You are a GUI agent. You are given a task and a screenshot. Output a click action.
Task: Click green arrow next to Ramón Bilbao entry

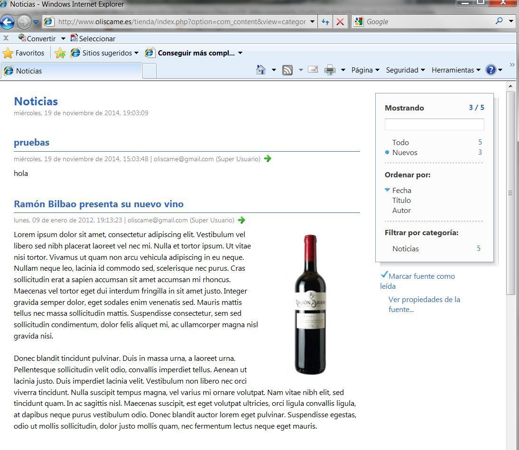[x=241, y=220]
